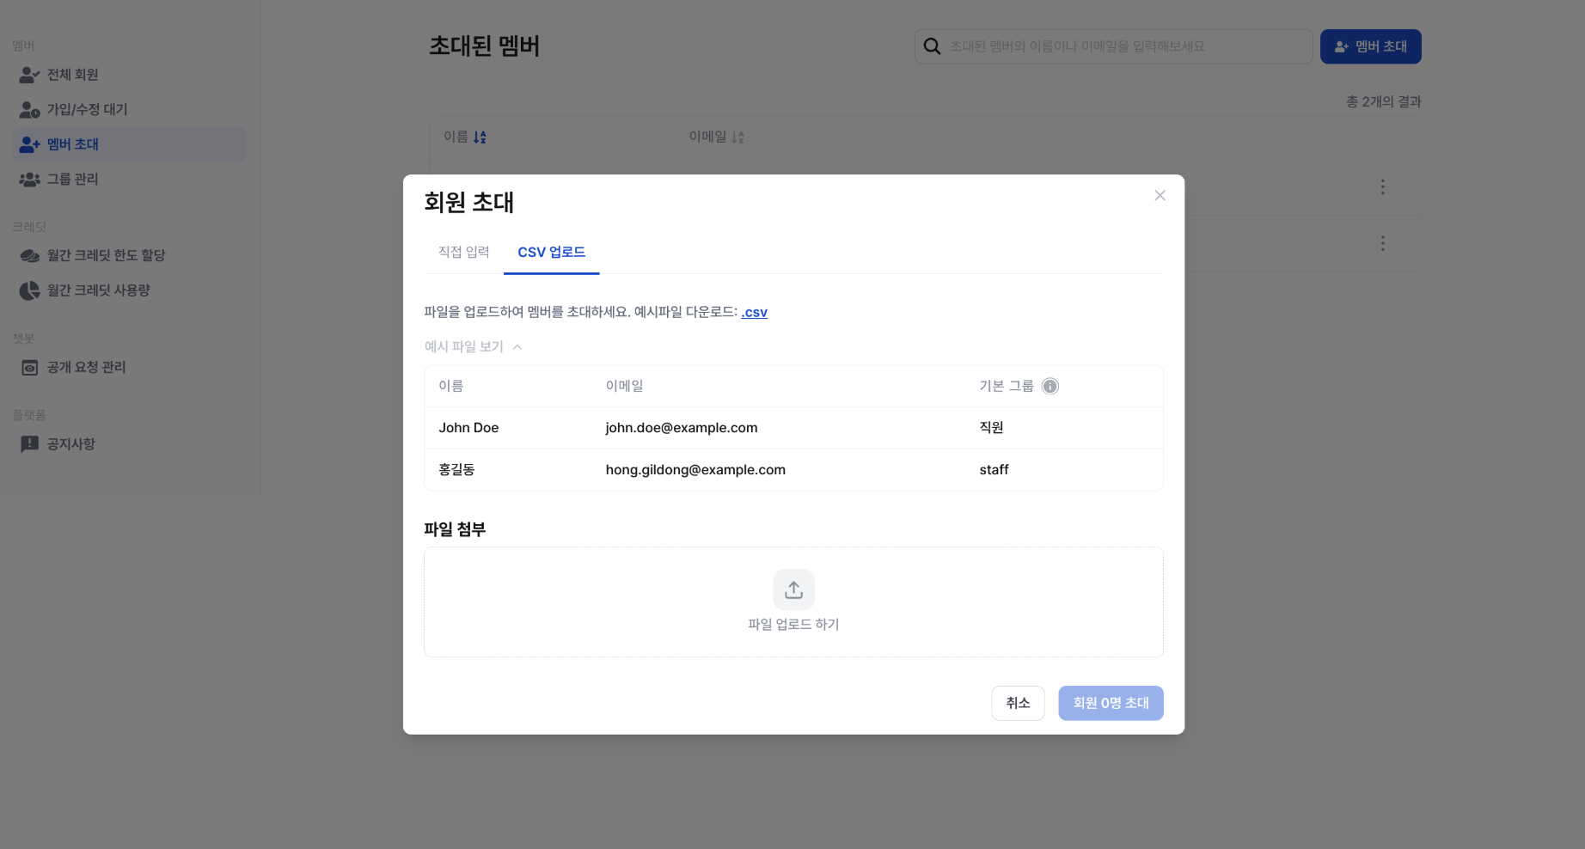Screen dimensions: 1585x849
Task: Click the info icon next to 기본 그룹
Action: tap(1050, 386)
